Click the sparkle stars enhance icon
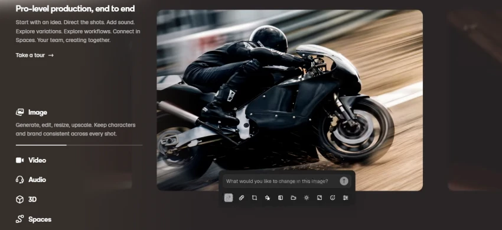 pyautogui.click(x=268, y=198)
